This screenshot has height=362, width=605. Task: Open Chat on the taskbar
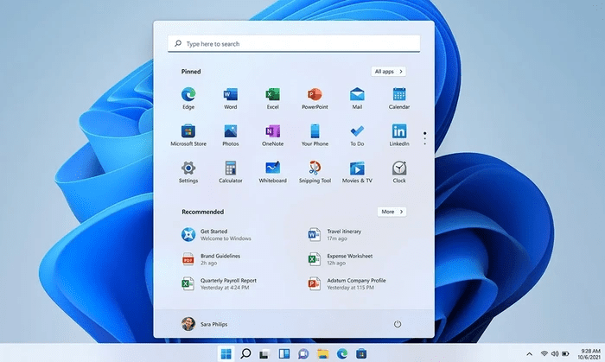point(303,353)
